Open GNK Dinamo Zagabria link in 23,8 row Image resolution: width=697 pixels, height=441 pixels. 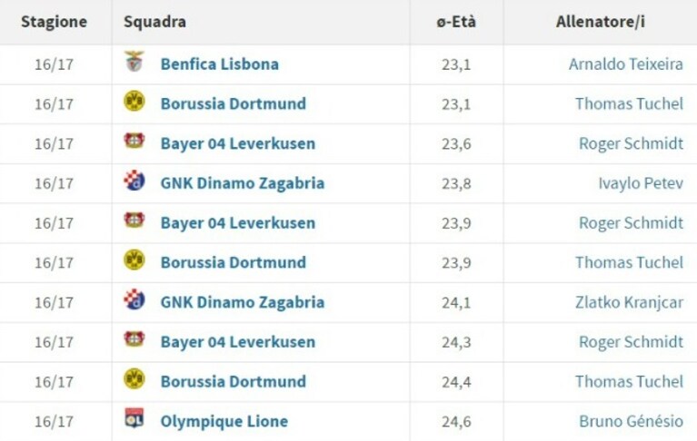coord(243,183)
